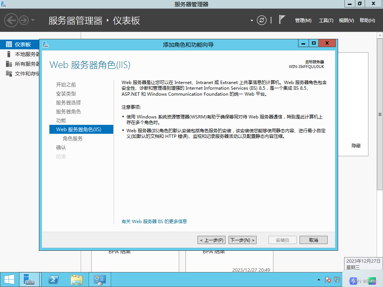Click the 上一步(P) button

point(212,240)
